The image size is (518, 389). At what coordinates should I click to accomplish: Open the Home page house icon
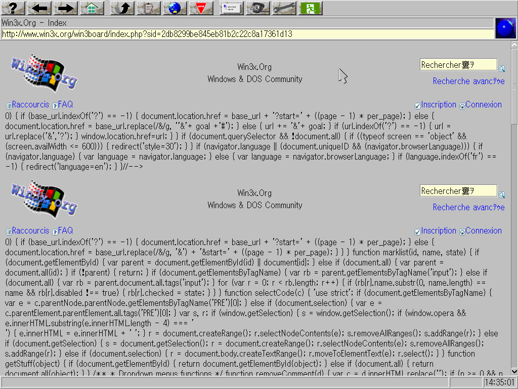92,8
